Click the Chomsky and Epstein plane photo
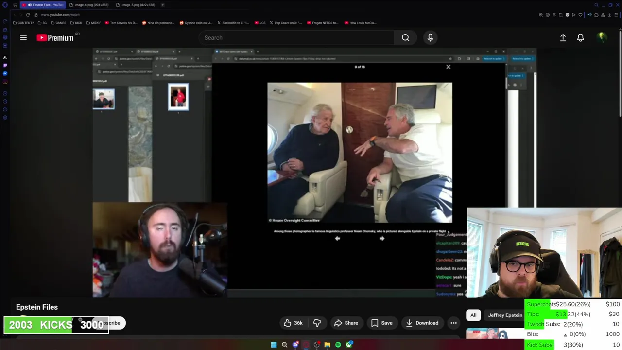This screenshot has height=350, width=622. click(x=360, y=153)
